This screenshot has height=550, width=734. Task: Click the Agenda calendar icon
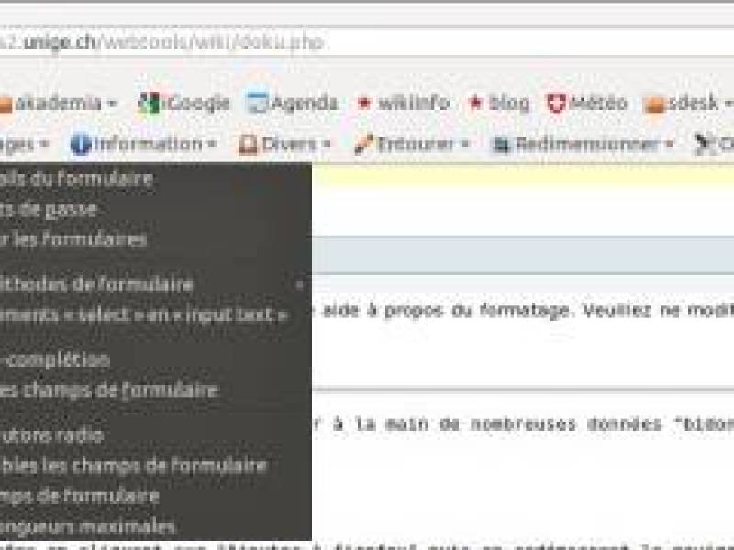pos(258,104)
